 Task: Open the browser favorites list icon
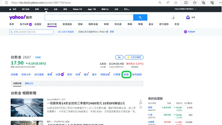(195, 2)
